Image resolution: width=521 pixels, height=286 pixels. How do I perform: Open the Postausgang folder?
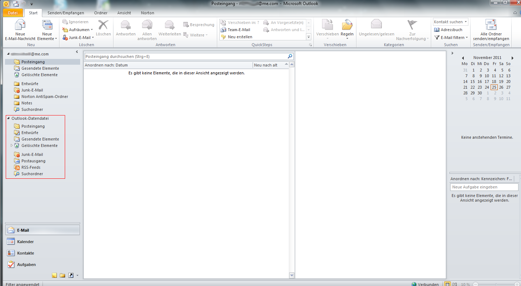click(x=33, y=161)
